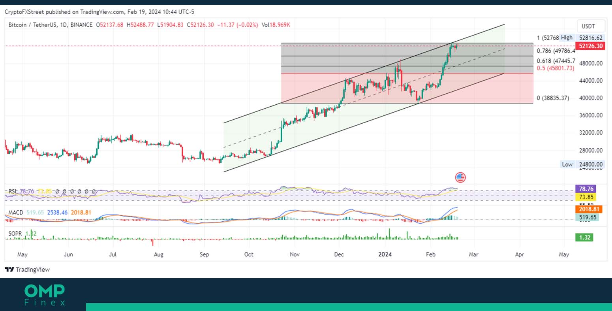The image size is (612, 311).
Task: Click the purple 78.76 RSI axis tag
Action: pos(585,189)
